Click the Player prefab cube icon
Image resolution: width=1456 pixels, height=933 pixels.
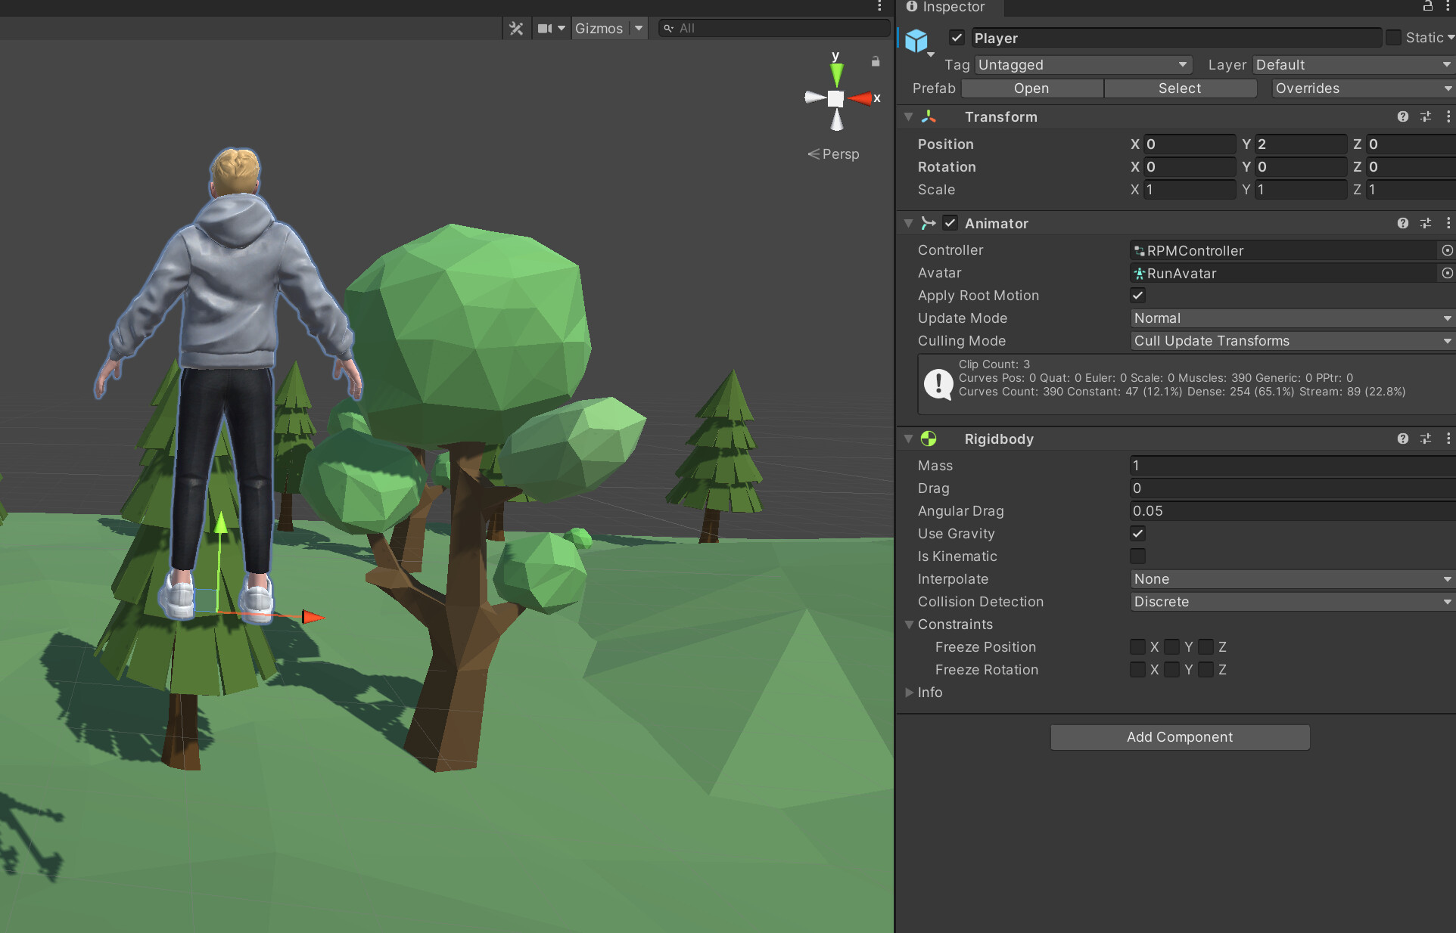[917, 42]
